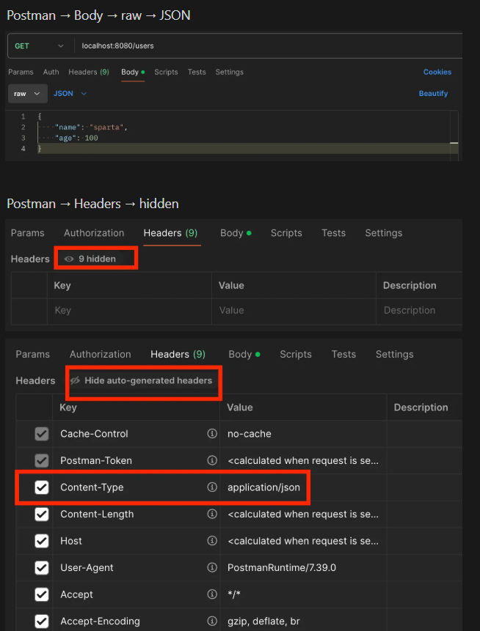
Task: Open Settings tab in top request panel
Action: coord(229,72)
